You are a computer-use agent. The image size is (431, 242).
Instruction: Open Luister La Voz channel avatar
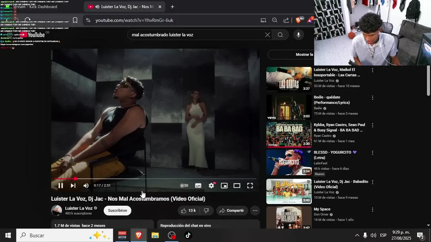tap(57, 211)
